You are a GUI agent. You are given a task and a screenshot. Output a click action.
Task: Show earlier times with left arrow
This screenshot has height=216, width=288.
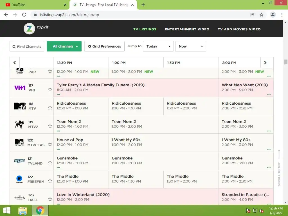click(15, 63)
